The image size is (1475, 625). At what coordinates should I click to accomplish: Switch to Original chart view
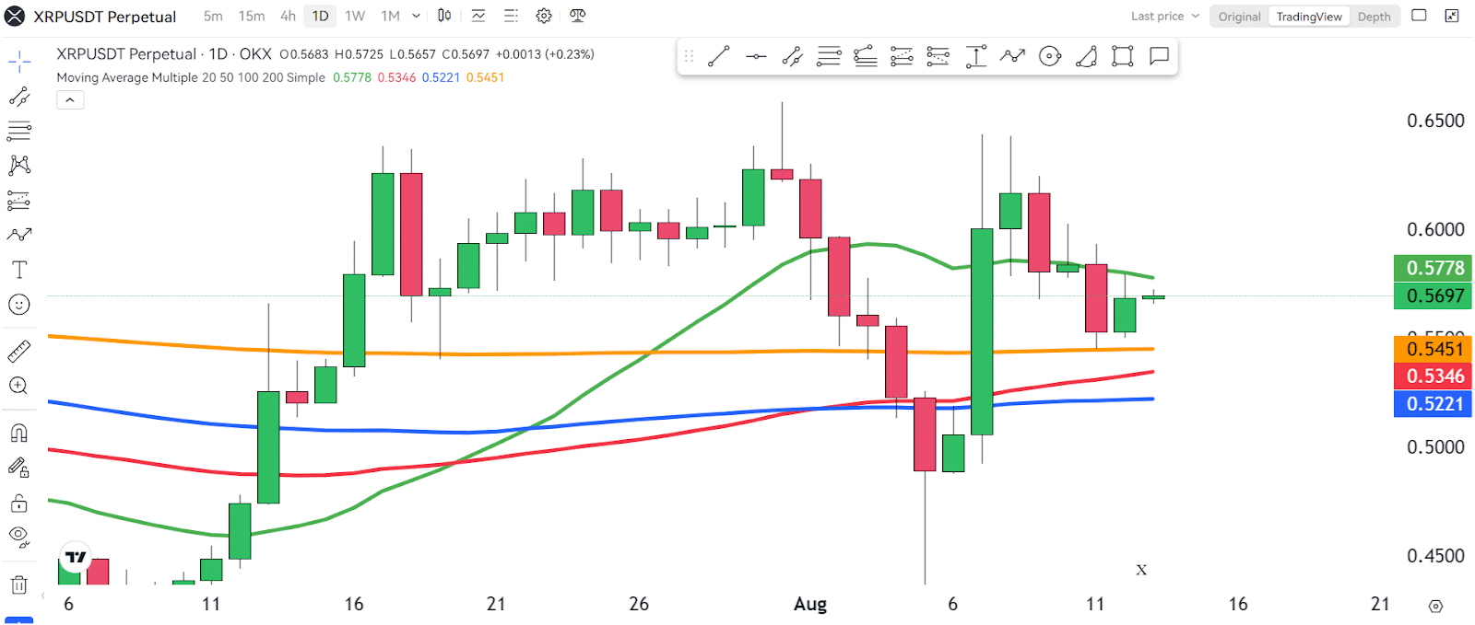(x=1239, y=17)
